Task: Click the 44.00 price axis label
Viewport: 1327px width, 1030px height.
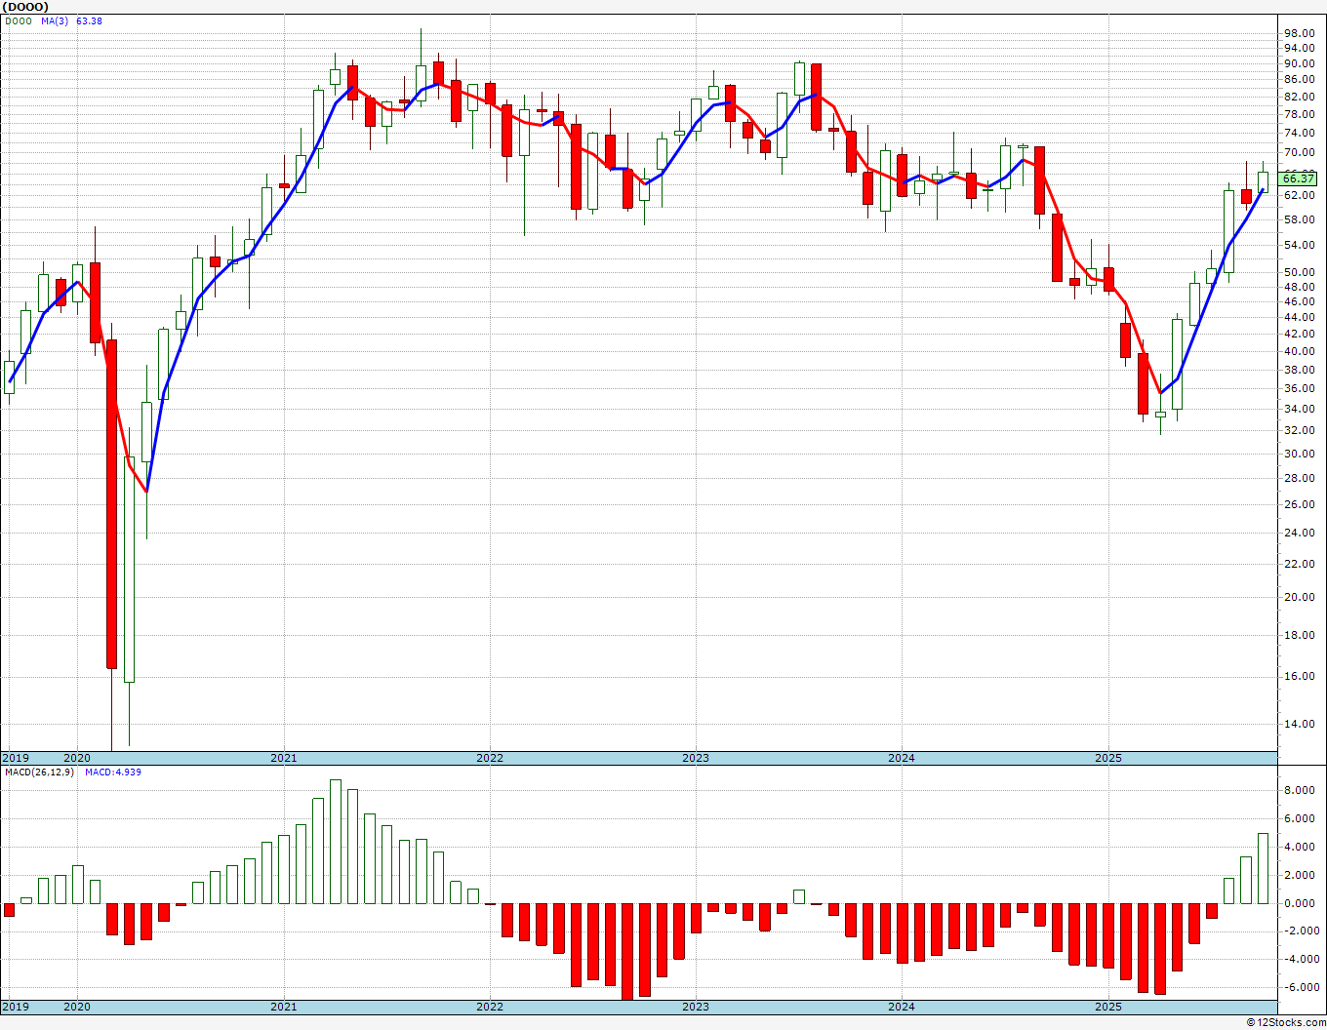Action: [x=1299, y=317]
